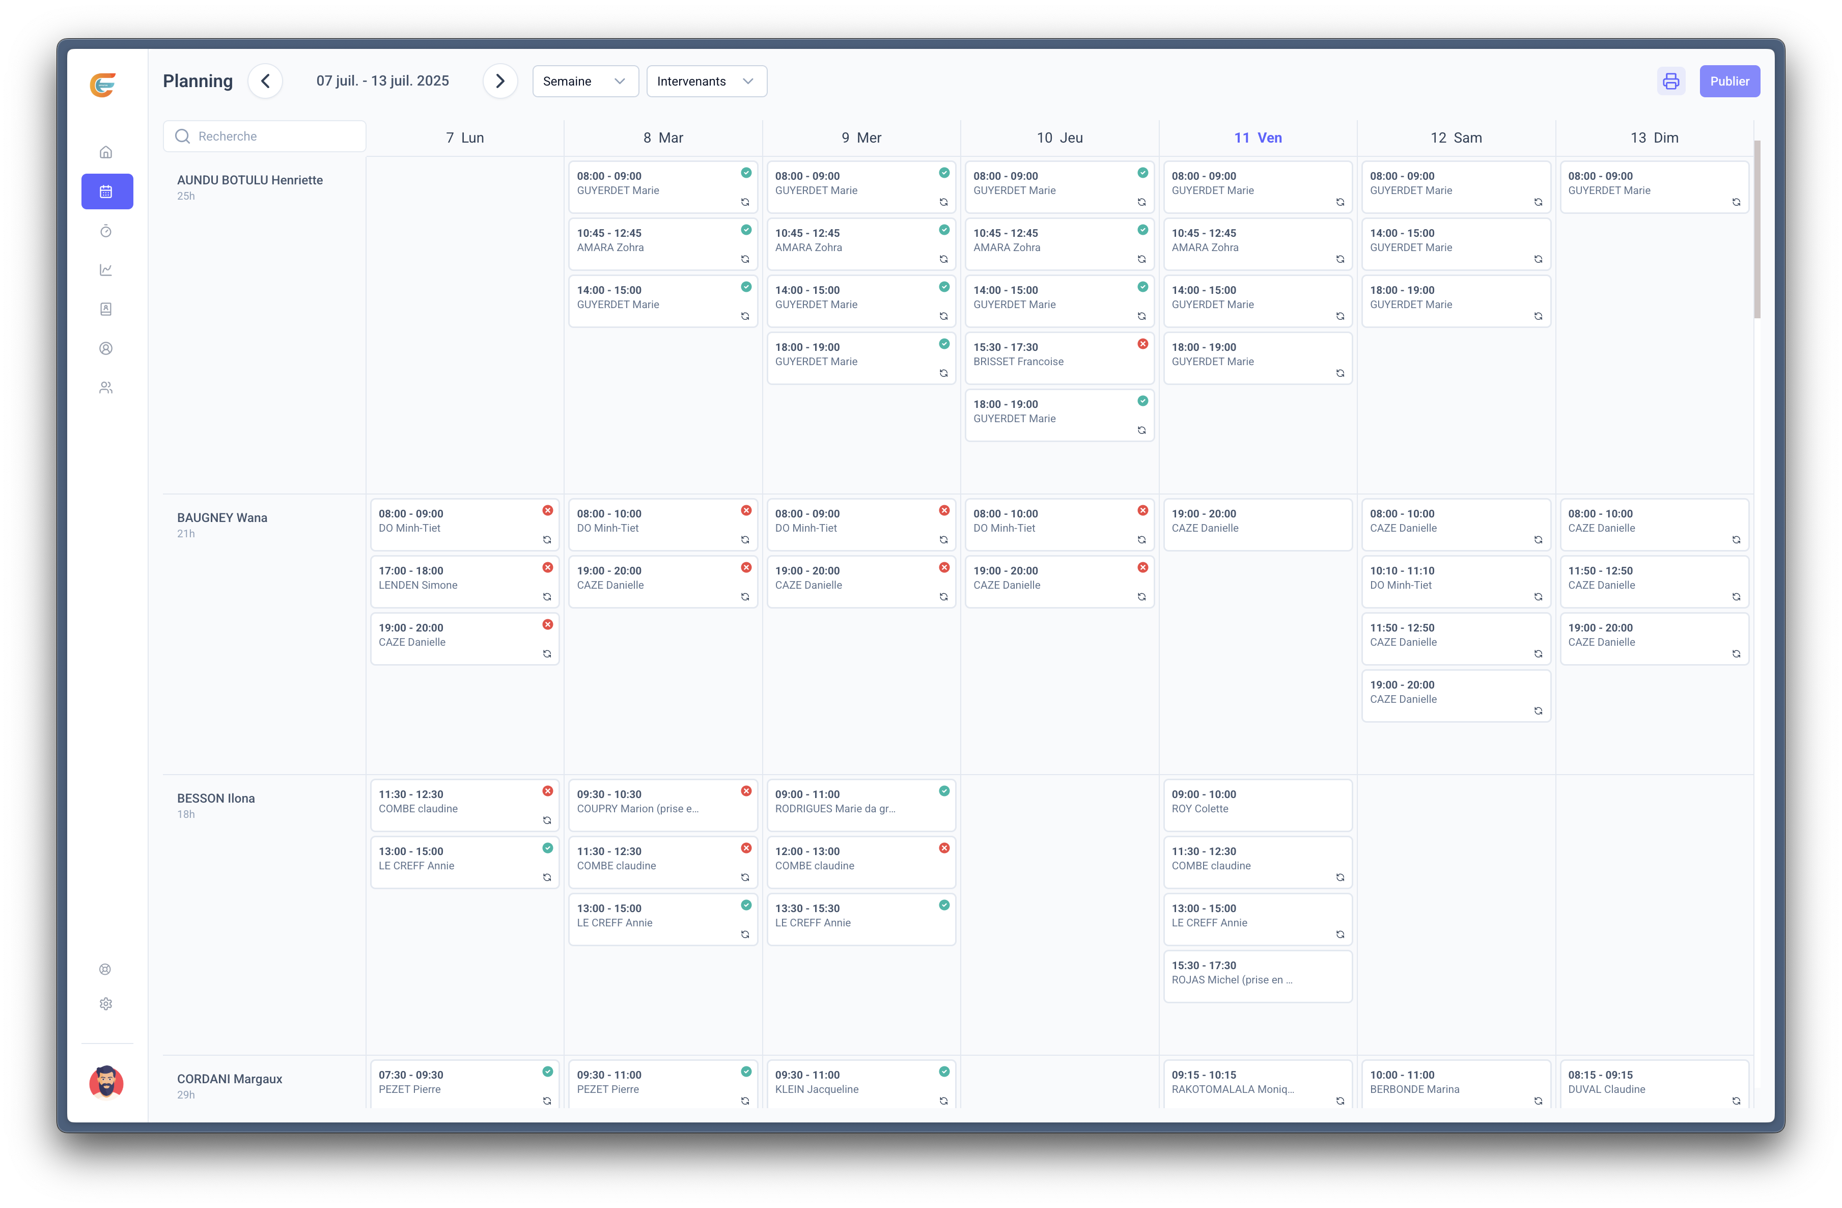Open the support lifebuoy sidebar icon

[106, 970]
